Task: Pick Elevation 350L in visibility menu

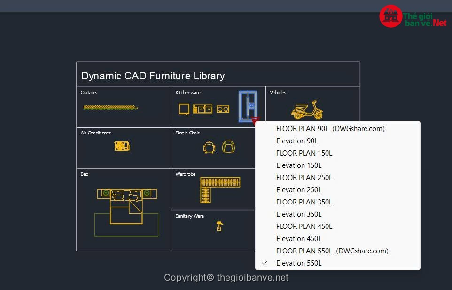Action: pyautogui.click(x=299, y=214)
